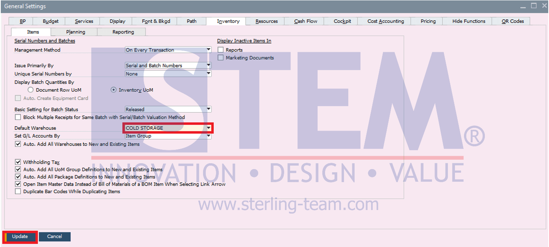549x247 pixels.
Task: Select the Document Row UoM radio button
Action: click(31, 90)
